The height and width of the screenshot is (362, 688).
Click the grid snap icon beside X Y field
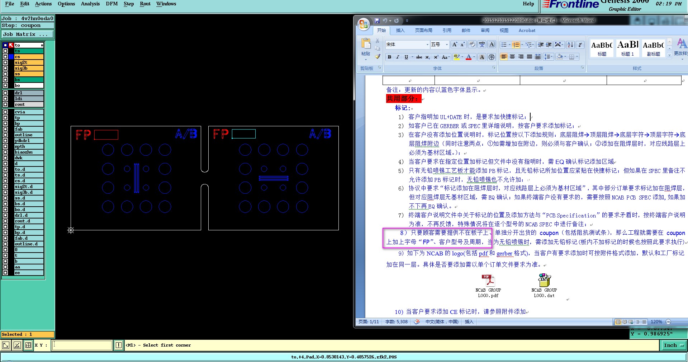pos(28,345)
